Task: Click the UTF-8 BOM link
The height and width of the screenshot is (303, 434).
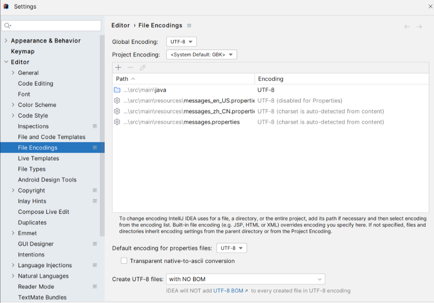Action: pyautogui.click(x=229, y=291)
